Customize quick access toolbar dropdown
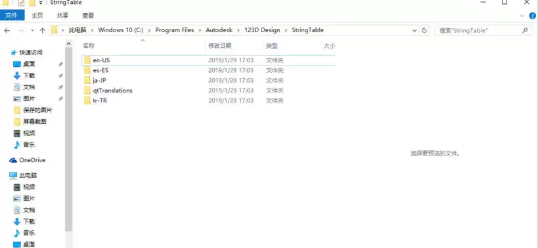This screenshot has height=248, width=538. [41, 3]
